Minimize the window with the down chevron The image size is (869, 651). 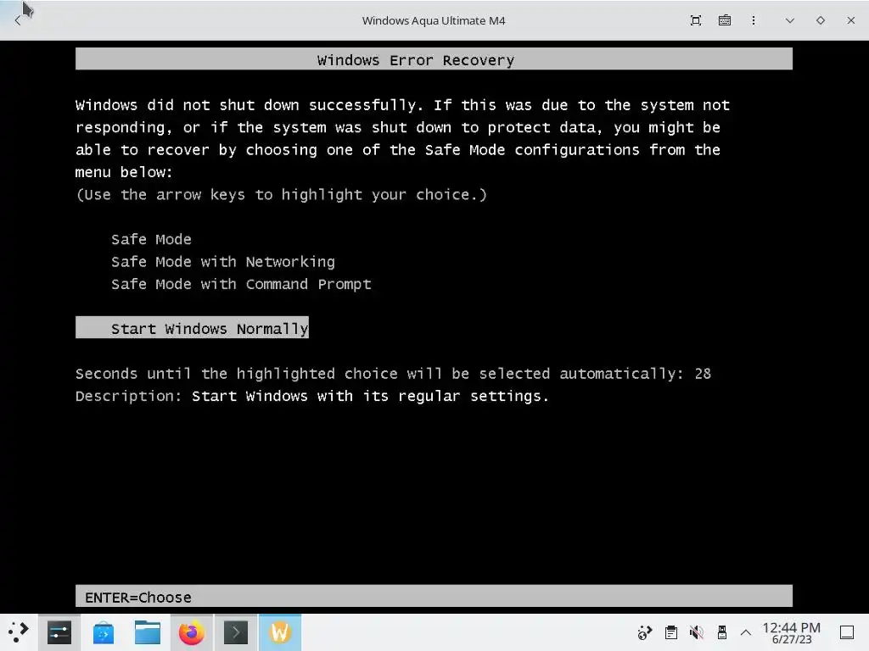click(790, 20)
